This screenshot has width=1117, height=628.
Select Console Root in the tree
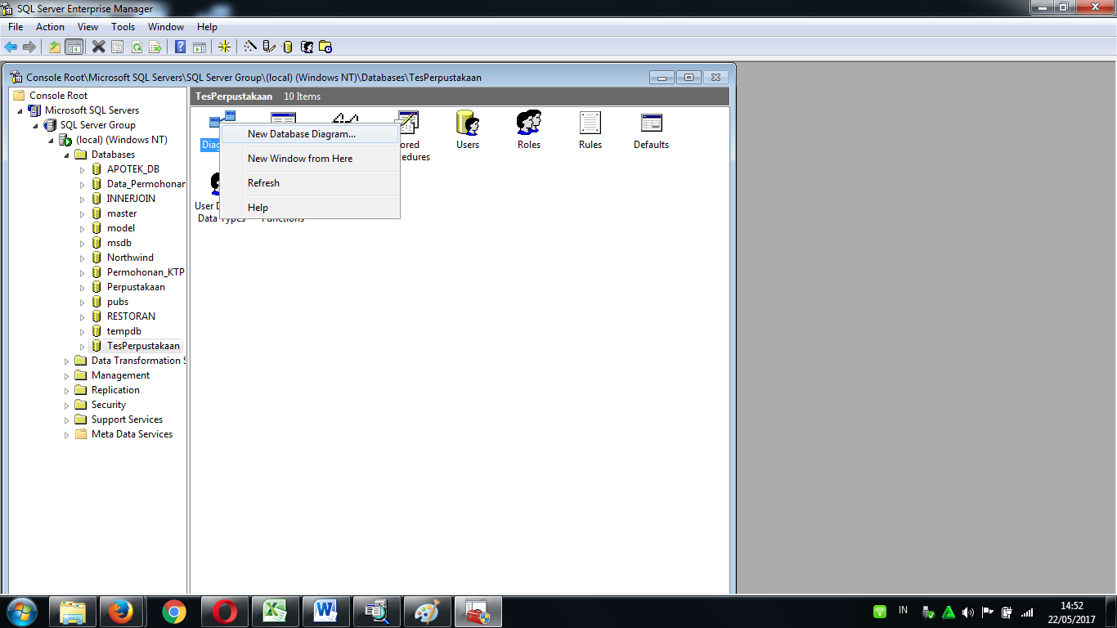58,96
